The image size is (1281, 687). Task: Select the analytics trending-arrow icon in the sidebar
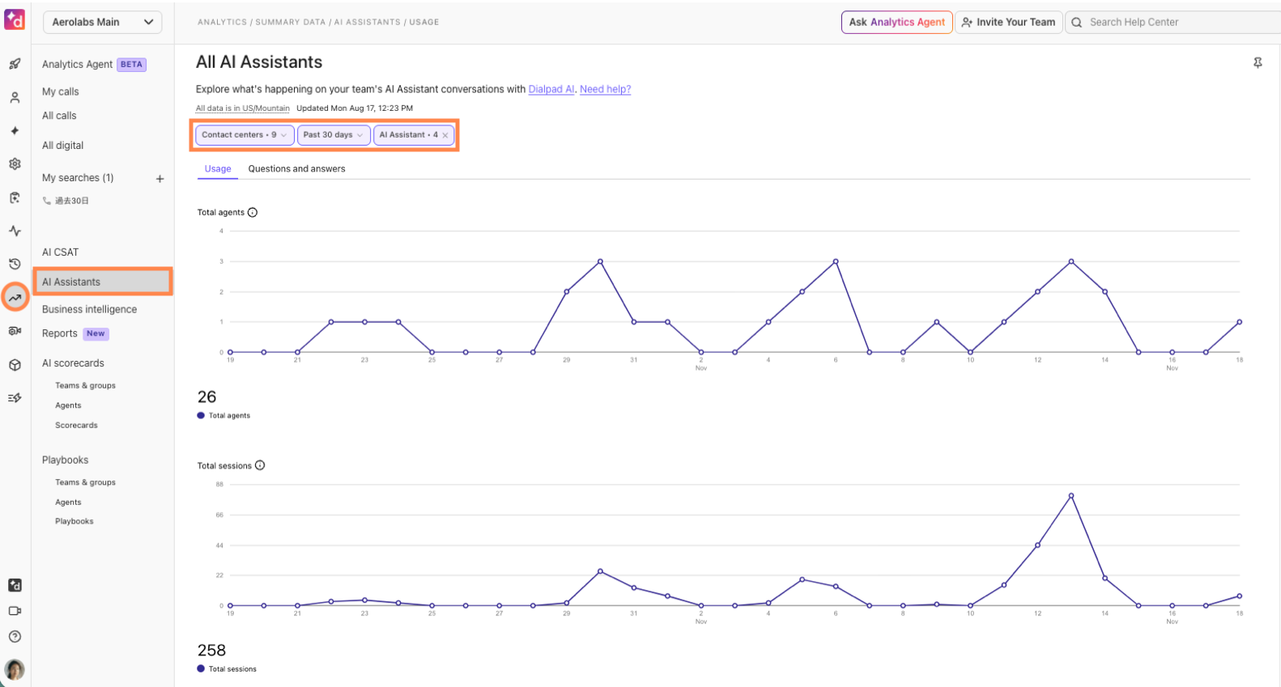(15, 298)
